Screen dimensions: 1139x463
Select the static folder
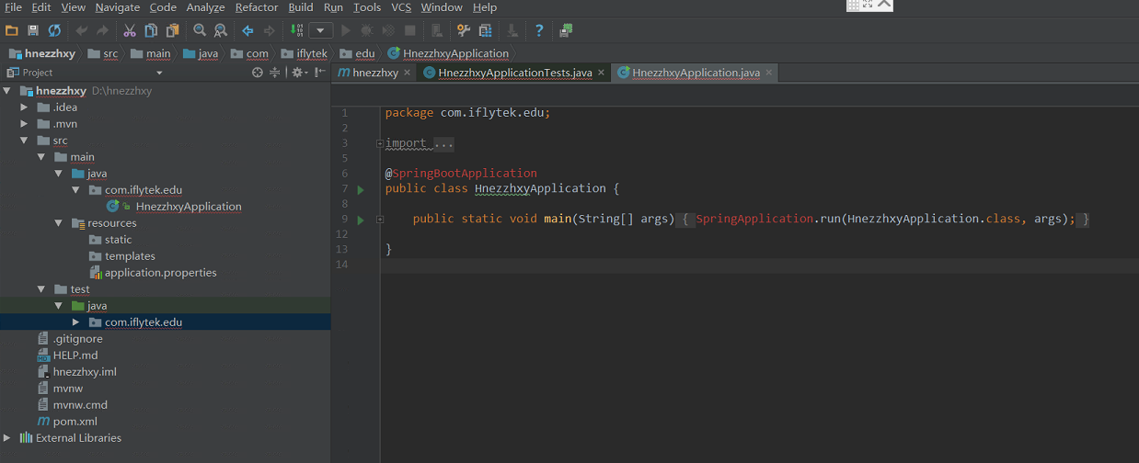coord(118,240)
